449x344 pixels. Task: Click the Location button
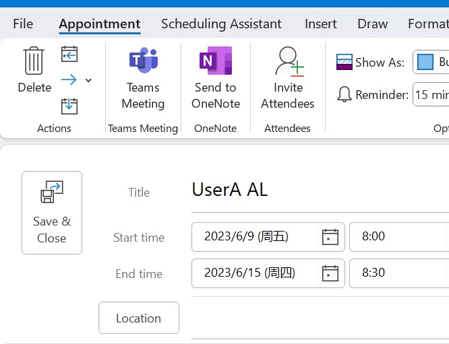[139, 318]
